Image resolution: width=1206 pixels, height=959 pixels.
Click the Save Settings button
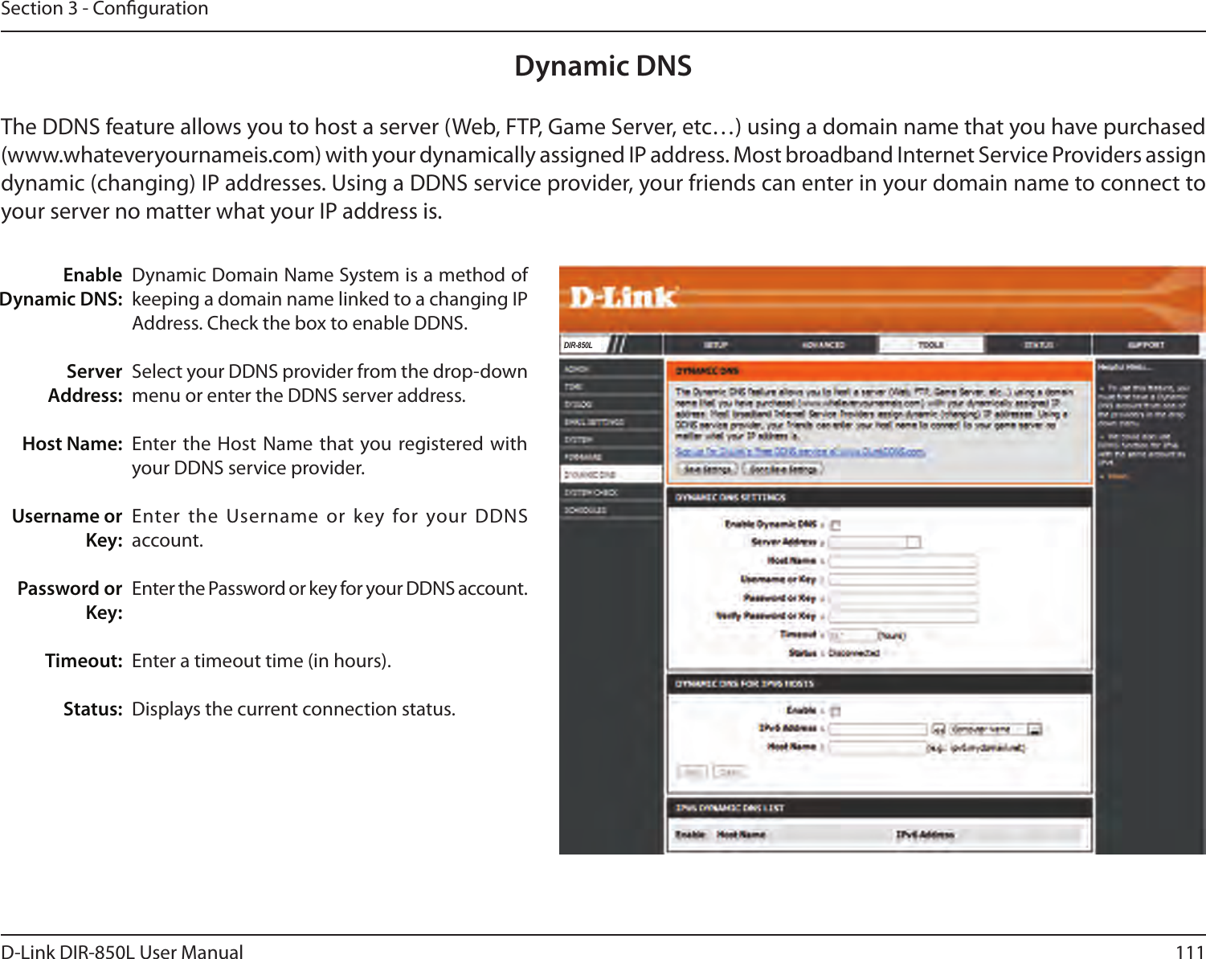point(707,469)
